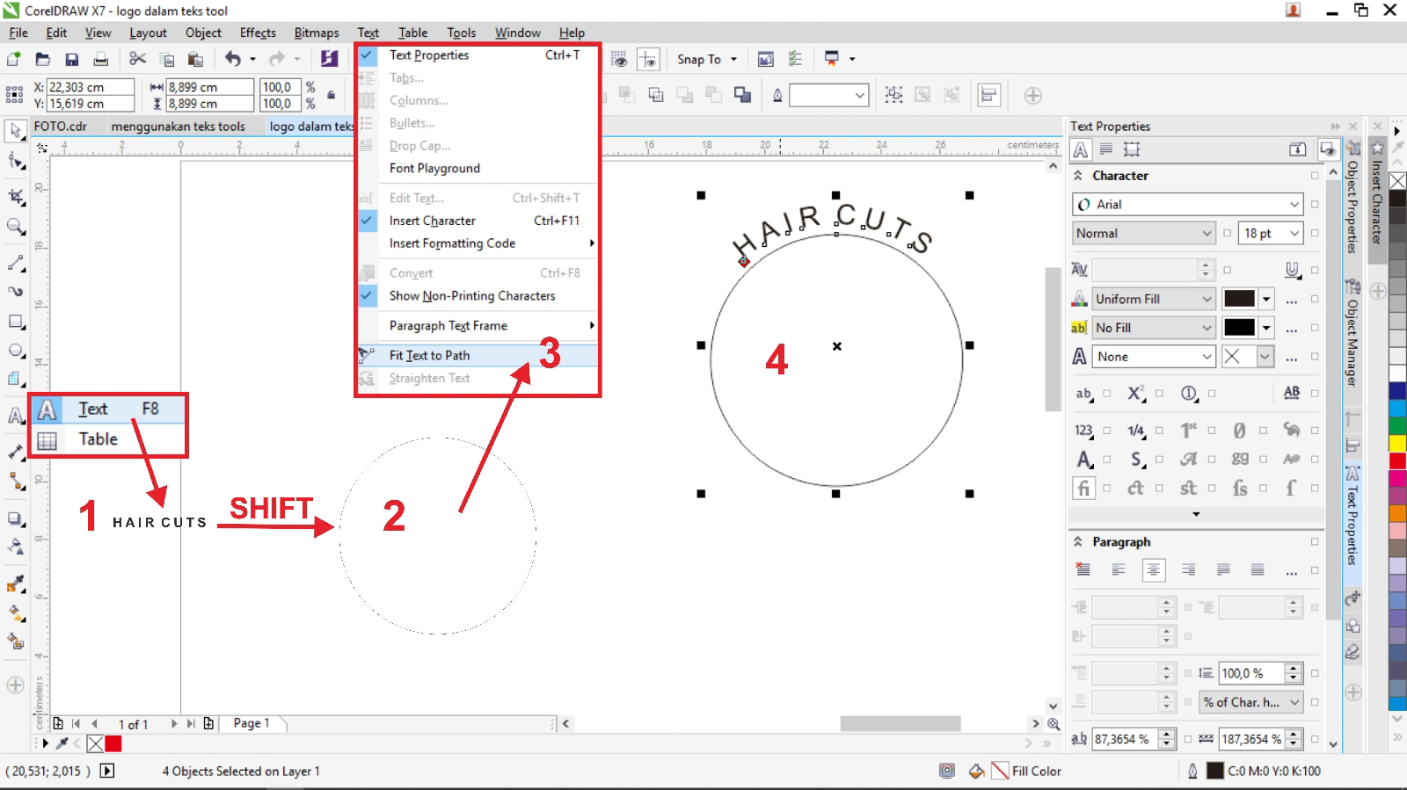Open the Normal font style dropdown
1407x790 pixels.
tap(1207, 234)
